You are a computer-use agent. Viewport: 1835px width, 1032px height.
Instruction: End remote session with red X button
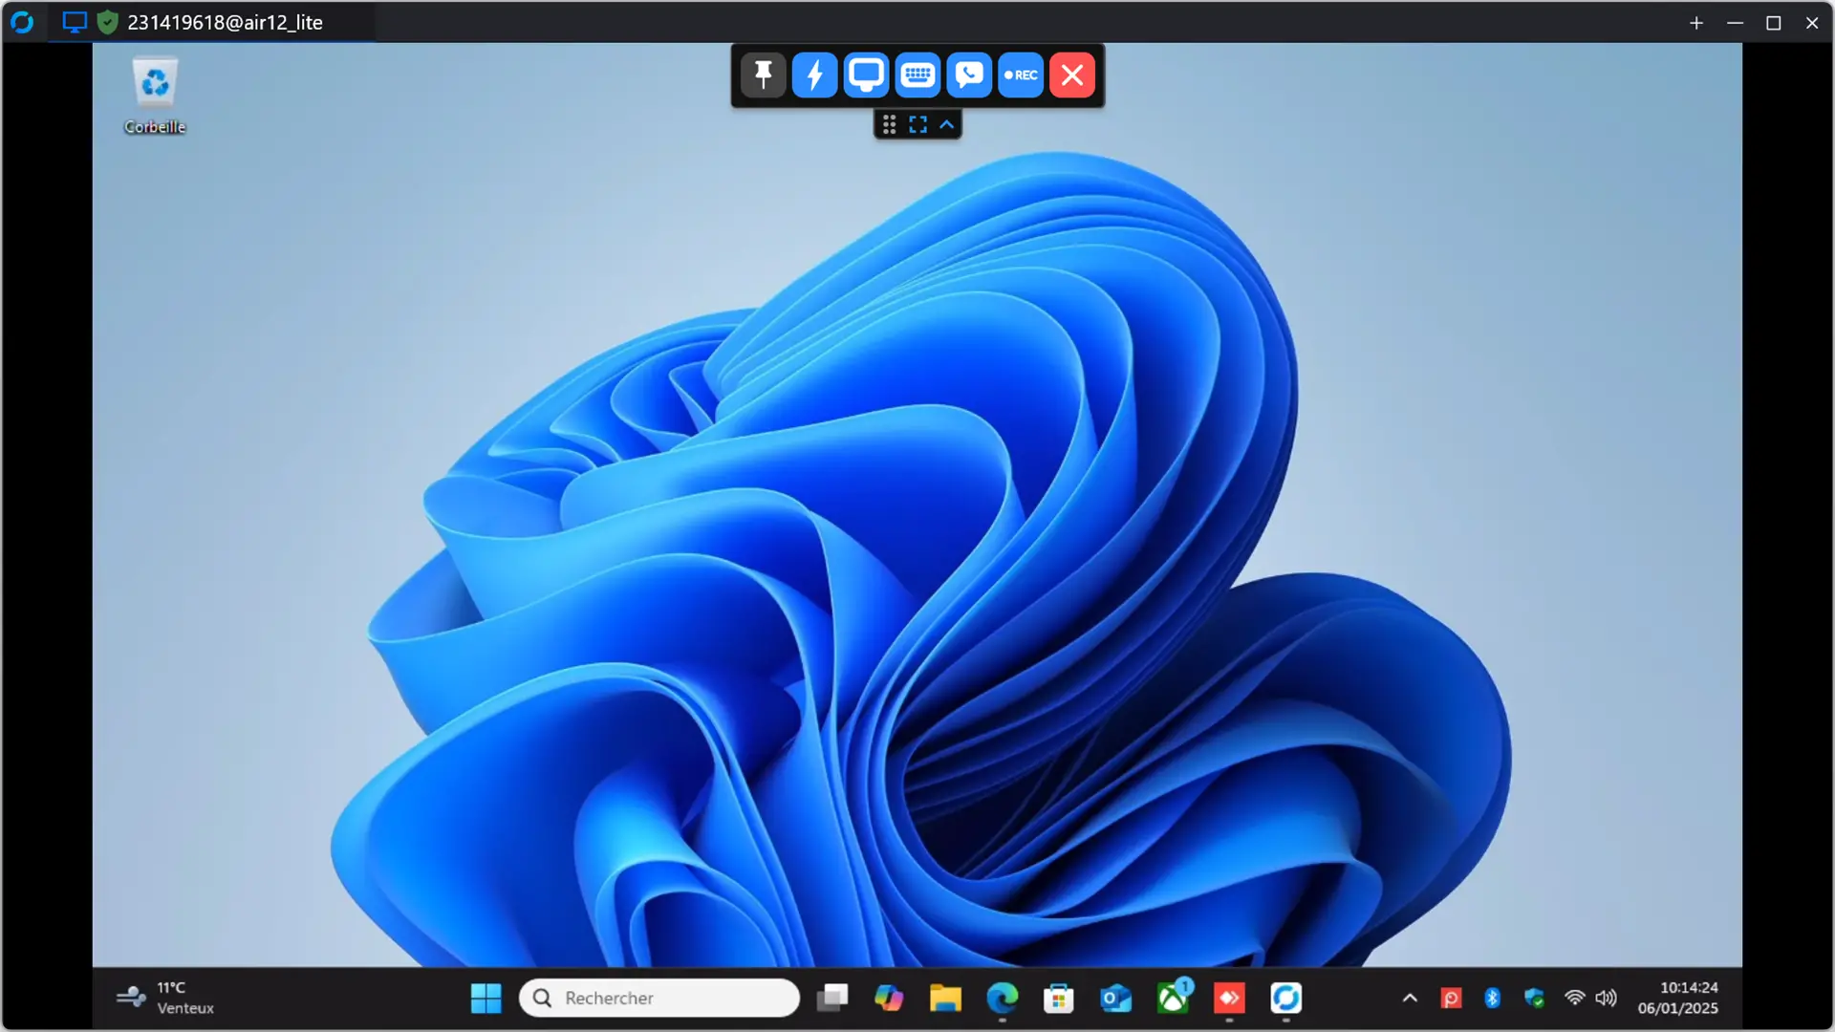pyautogui.click(x=1072, y=75)
